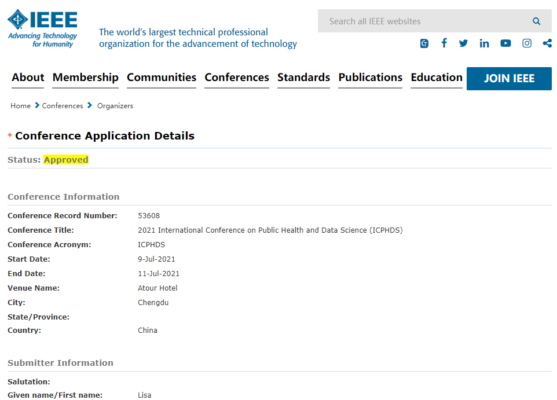Open the Standards menu

(303, 78)
